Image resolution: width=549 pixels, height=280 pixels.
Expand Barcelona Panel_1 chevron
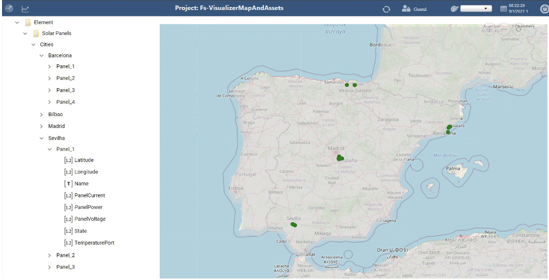pos(50,66)
